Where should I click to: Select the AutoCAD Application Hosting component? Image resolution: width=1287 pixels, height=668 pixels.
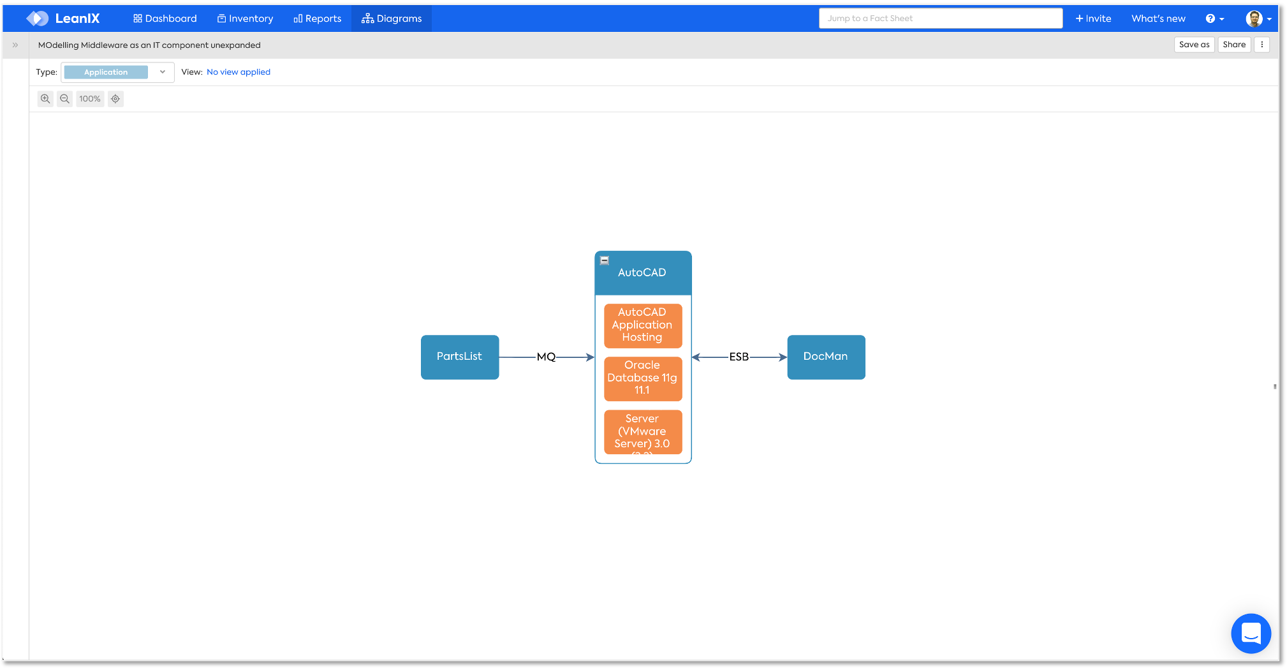coord(643,325)
